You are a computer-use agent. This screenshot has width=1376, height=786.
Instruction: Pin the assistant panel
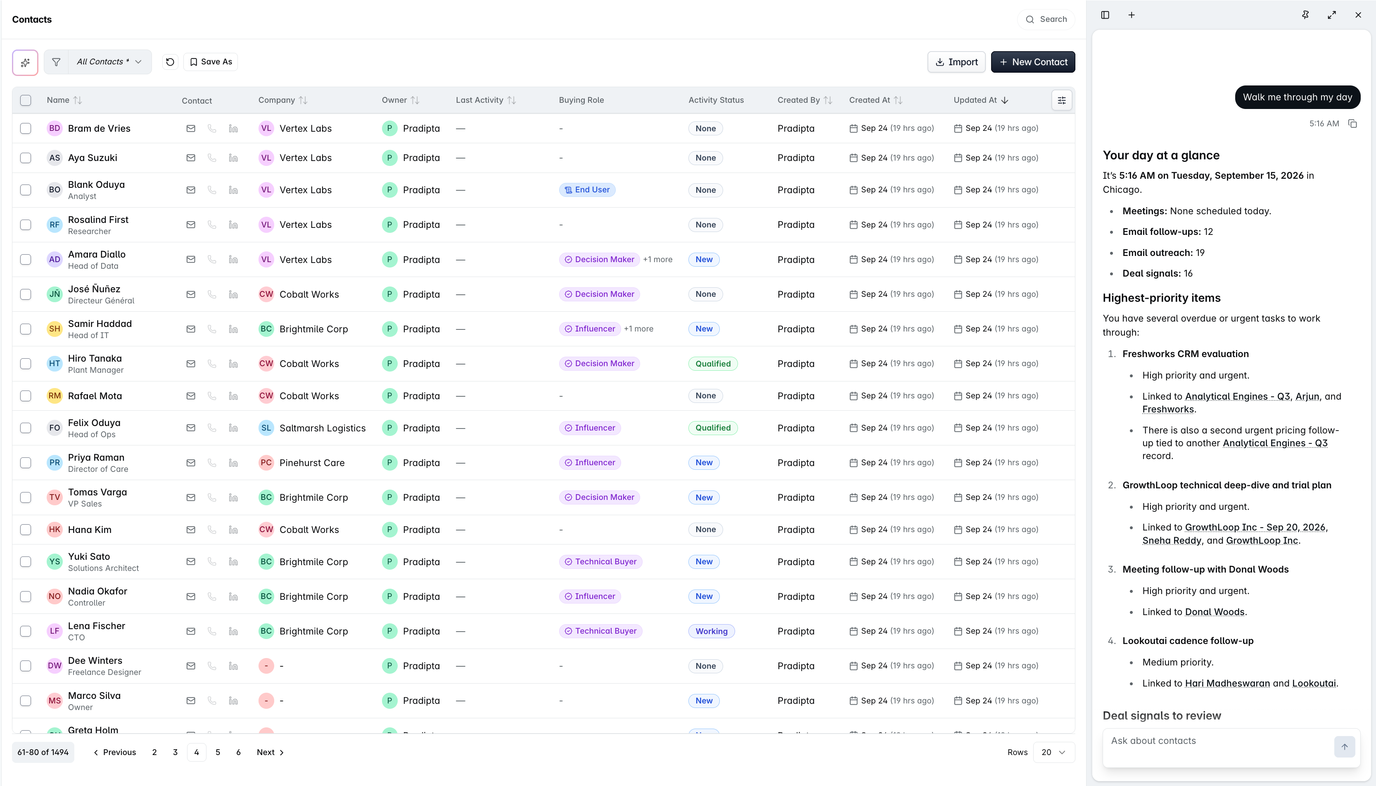[x=1305, y=15]
